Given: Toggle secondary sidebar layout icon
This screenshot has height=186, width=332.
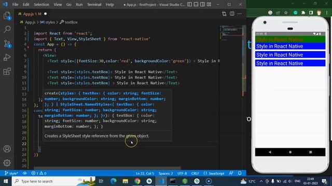Looking at the screenshot, I should coord(202,5).
